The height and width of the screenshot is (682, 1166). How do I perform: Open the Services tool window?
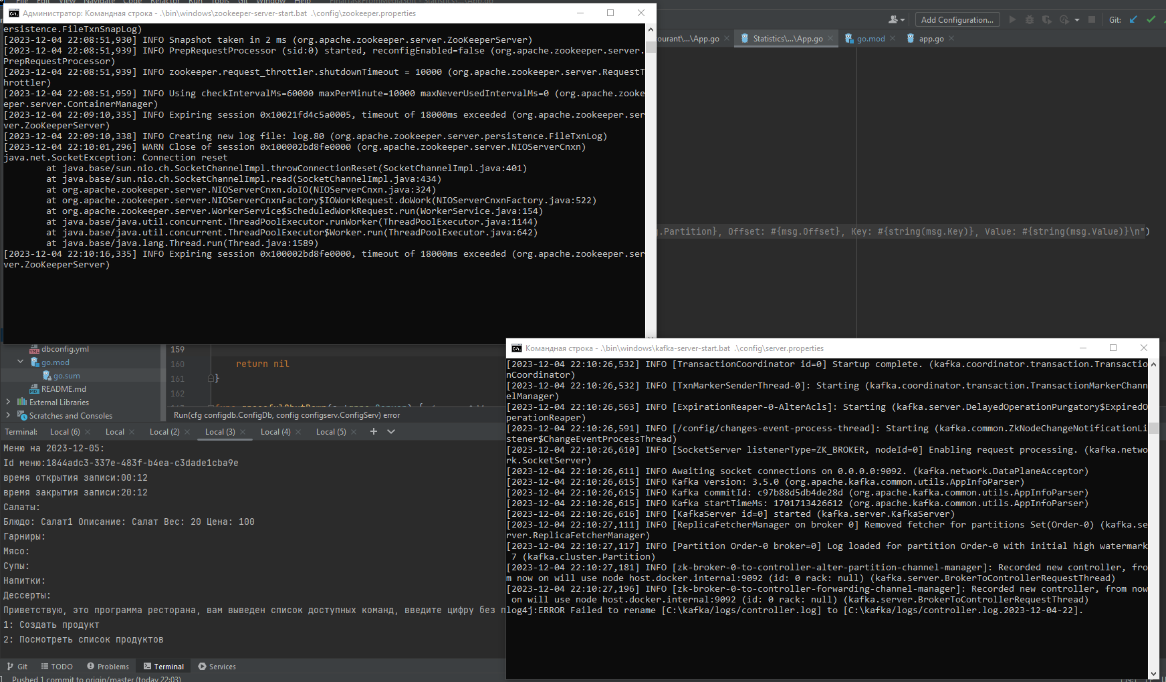click(217, 667)
